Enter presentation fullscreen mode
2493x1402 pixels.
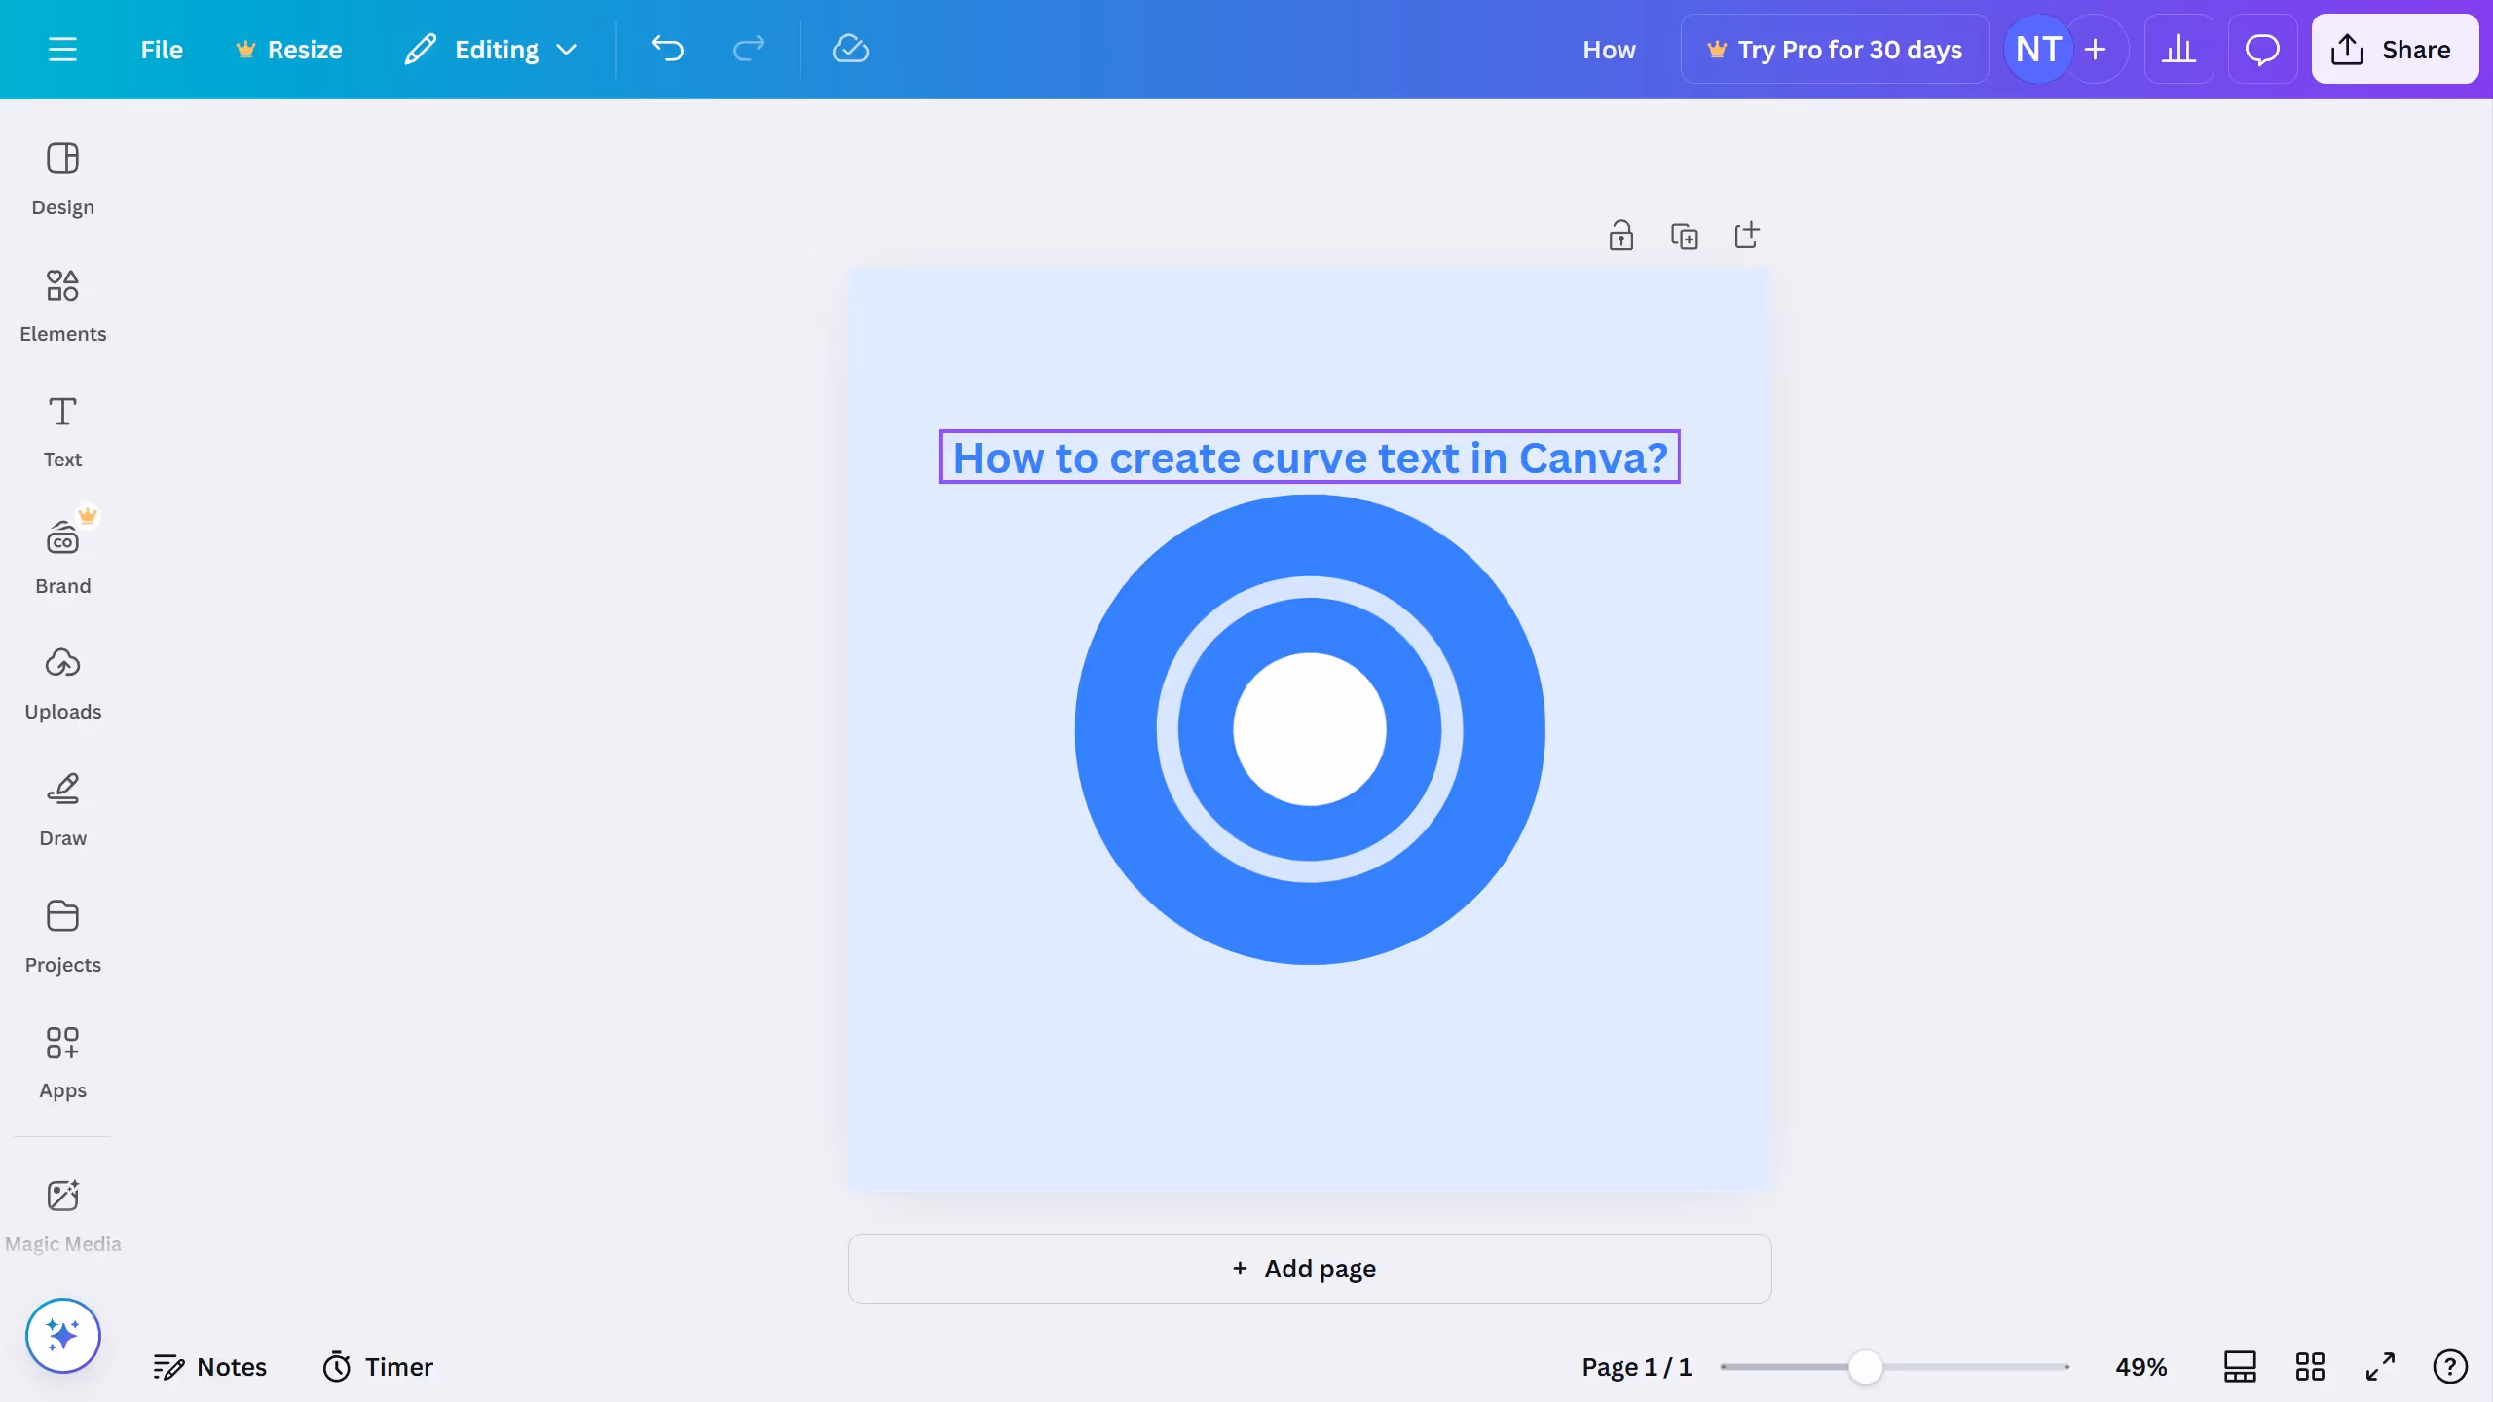coord(2380,1366)
